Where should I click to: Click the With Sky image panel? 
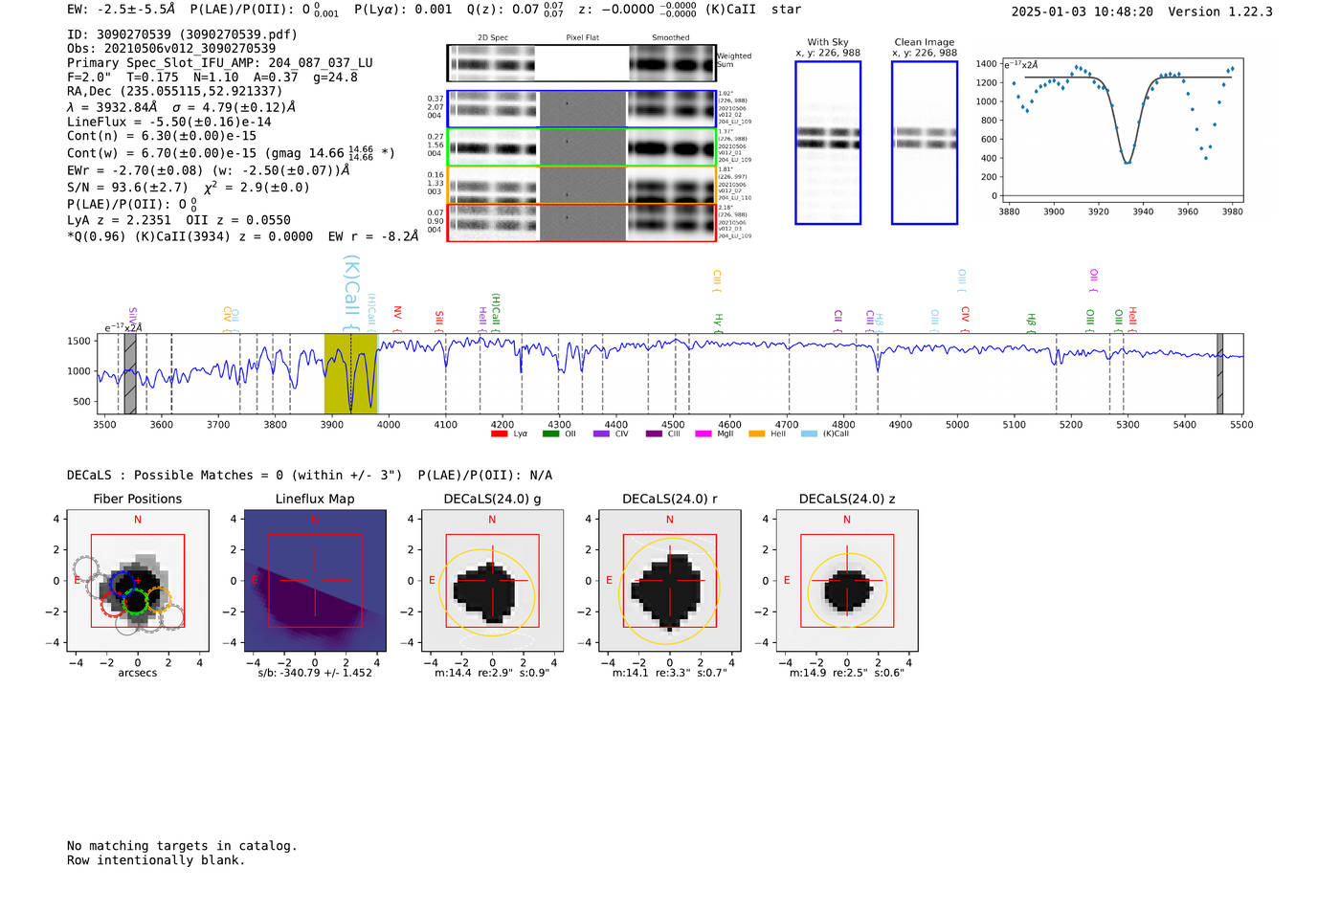828,143
